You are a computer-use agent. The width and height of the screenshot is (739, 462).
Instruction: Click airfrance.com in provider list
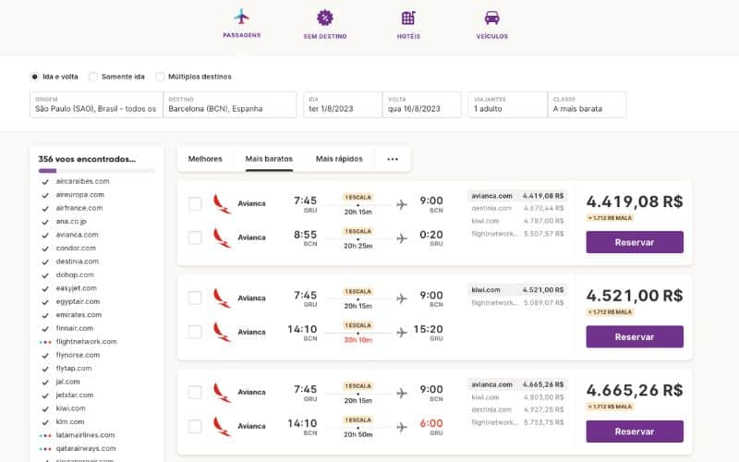tap(79, 208)
